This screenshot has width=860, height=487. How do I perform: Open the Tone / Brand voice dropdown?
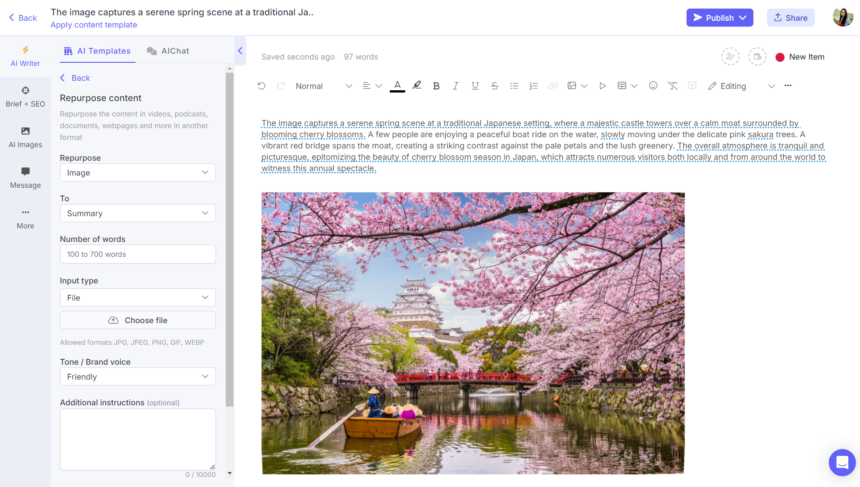(137, 376)
